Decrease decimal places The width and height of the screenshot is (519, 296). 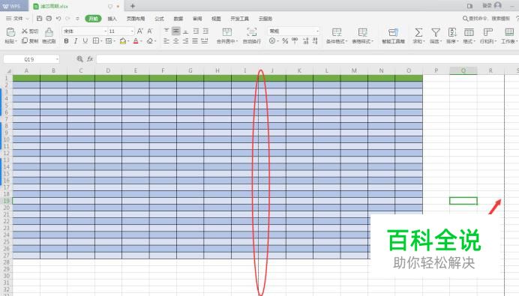pyautogui.click(x=315, y=41)
